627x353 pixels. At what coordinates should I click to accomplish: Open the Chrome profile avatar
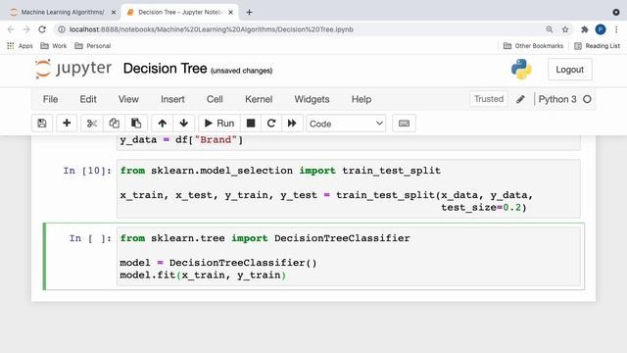601,29
